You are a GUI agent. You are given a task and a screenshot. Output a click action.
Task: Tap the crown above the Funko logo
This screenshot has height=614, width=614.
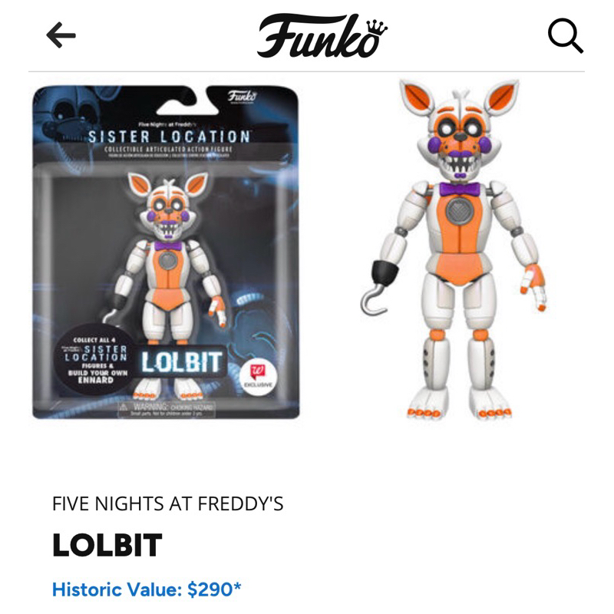(x=377, y=28)
